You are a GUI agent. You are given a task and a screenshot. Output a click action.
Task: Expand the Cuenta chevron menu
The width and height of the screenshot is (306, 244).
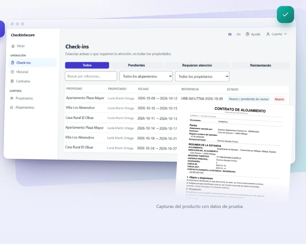[285, 34]
